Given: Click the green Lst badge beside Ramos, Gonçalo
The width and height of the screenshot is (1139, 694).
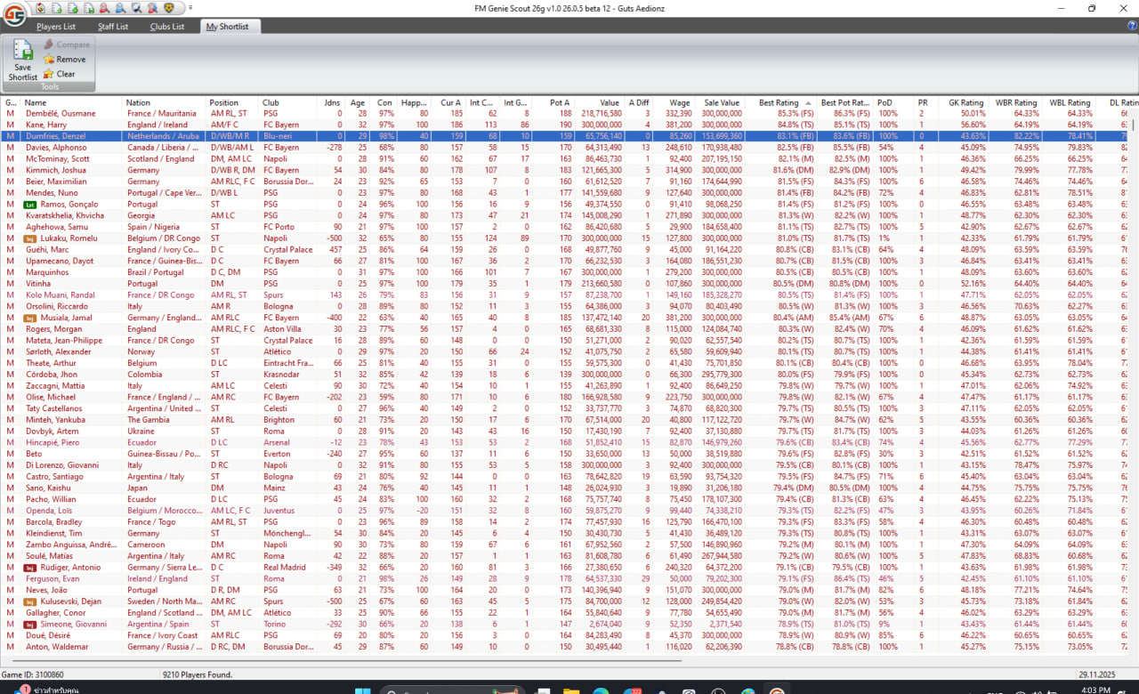Looking at the screenshot, I should coord(29,205).
